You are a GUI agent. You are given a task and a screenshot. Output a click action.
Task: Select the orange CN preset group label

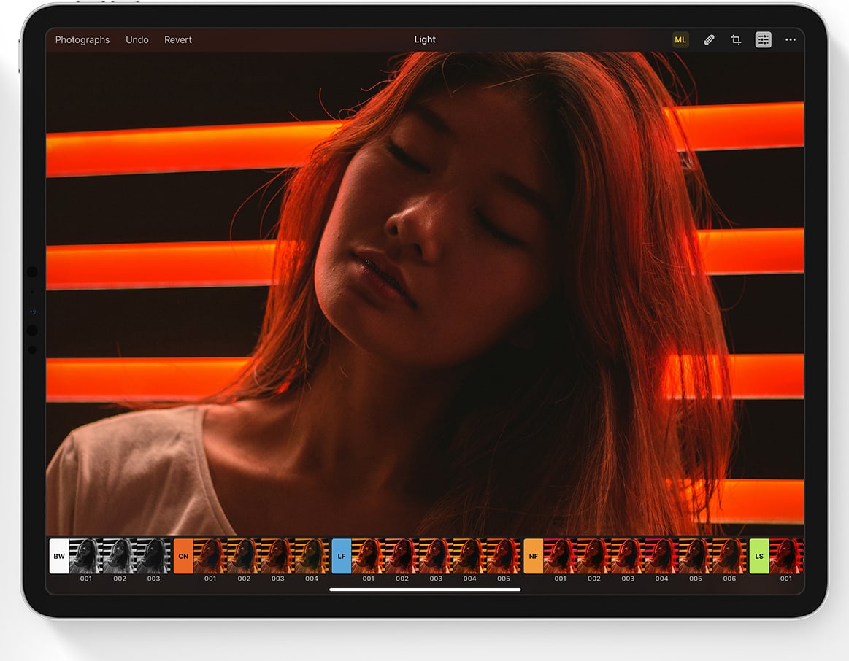pos(183,556)
